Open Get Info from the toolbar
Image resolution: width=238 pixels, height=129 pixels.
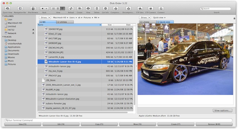(105, 9)
